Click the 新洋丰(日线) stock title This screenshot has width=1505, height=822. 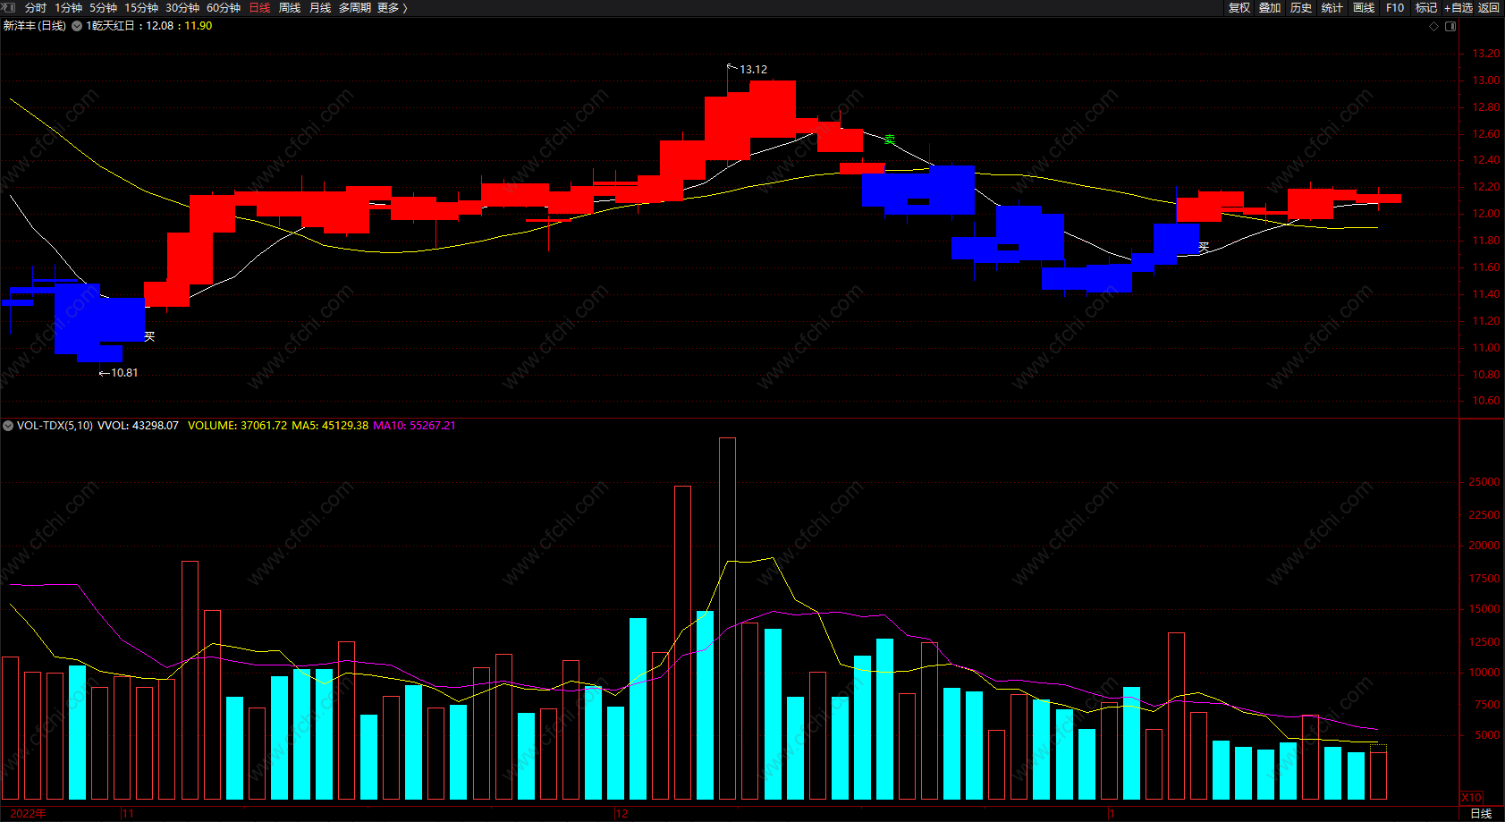pos(34,26)
